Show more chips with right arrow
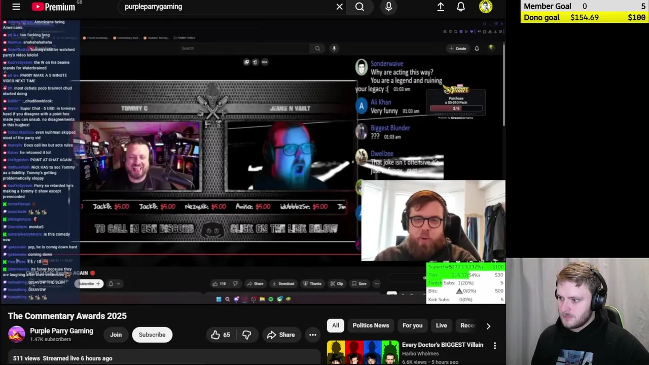This screenshot has height=365, width=649. 488,326
